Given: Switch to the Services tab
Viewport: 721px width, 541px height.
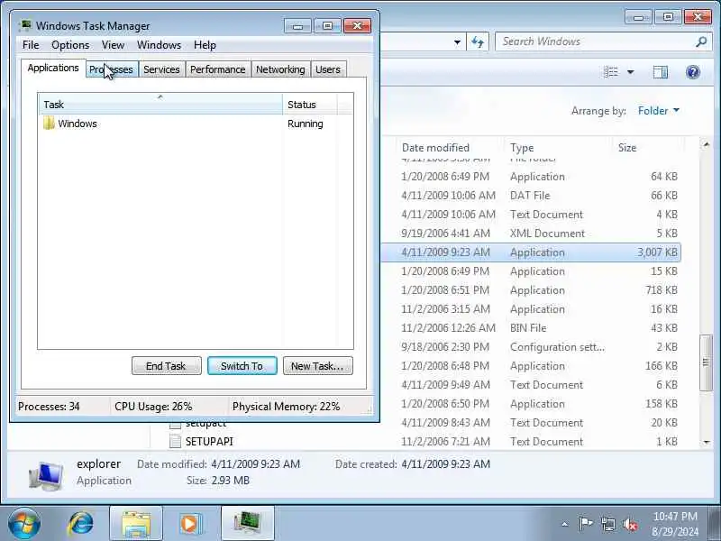Looking at the screenshot, I should [x=162, y=69].
